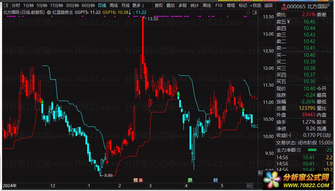Select the 卖二 price 10.42
The width and height of the screenshot is (335, 191).
coord(309,41)
